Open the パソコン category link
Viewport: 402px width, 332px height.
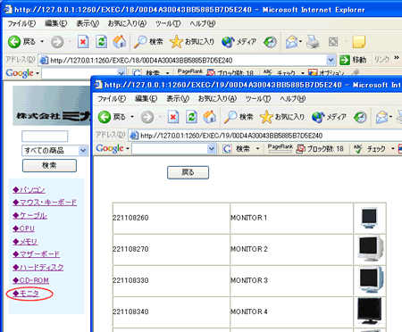(29, 190)
